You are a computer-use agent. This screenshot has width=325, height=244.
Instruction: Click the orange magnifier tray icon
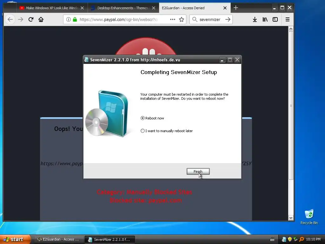point(302,240)
